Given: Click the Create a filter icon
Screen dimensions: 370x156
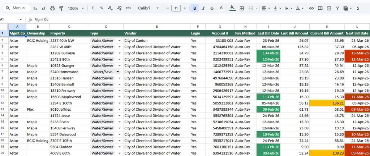Looking at the screenshot, I should [x=337, y=8].
